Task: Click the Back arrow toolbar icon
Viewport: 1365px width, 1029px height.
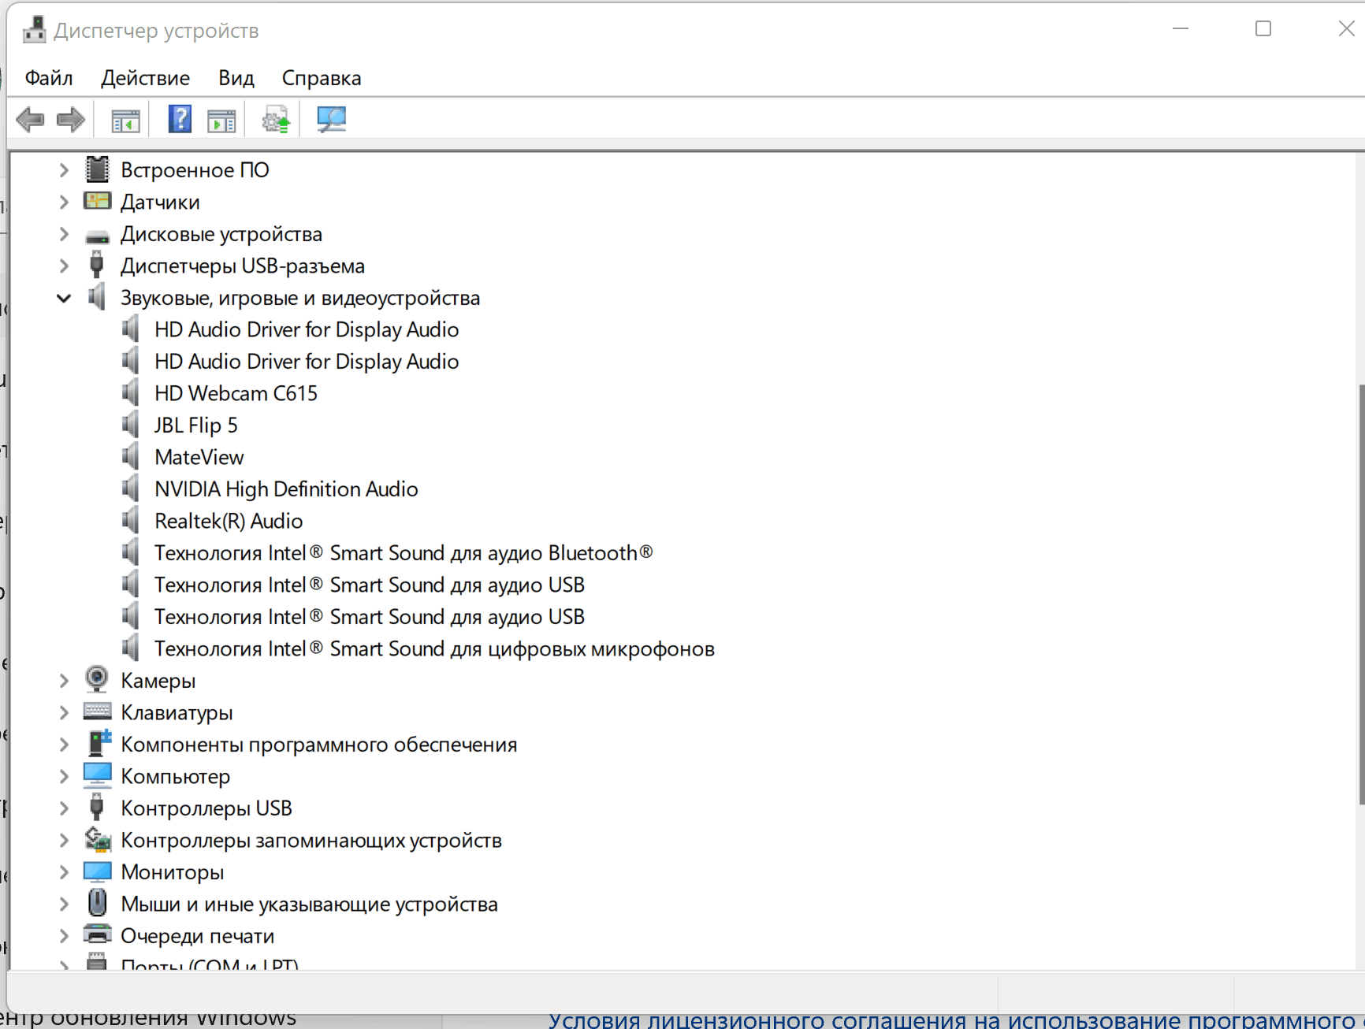Action: coord(30,120)
